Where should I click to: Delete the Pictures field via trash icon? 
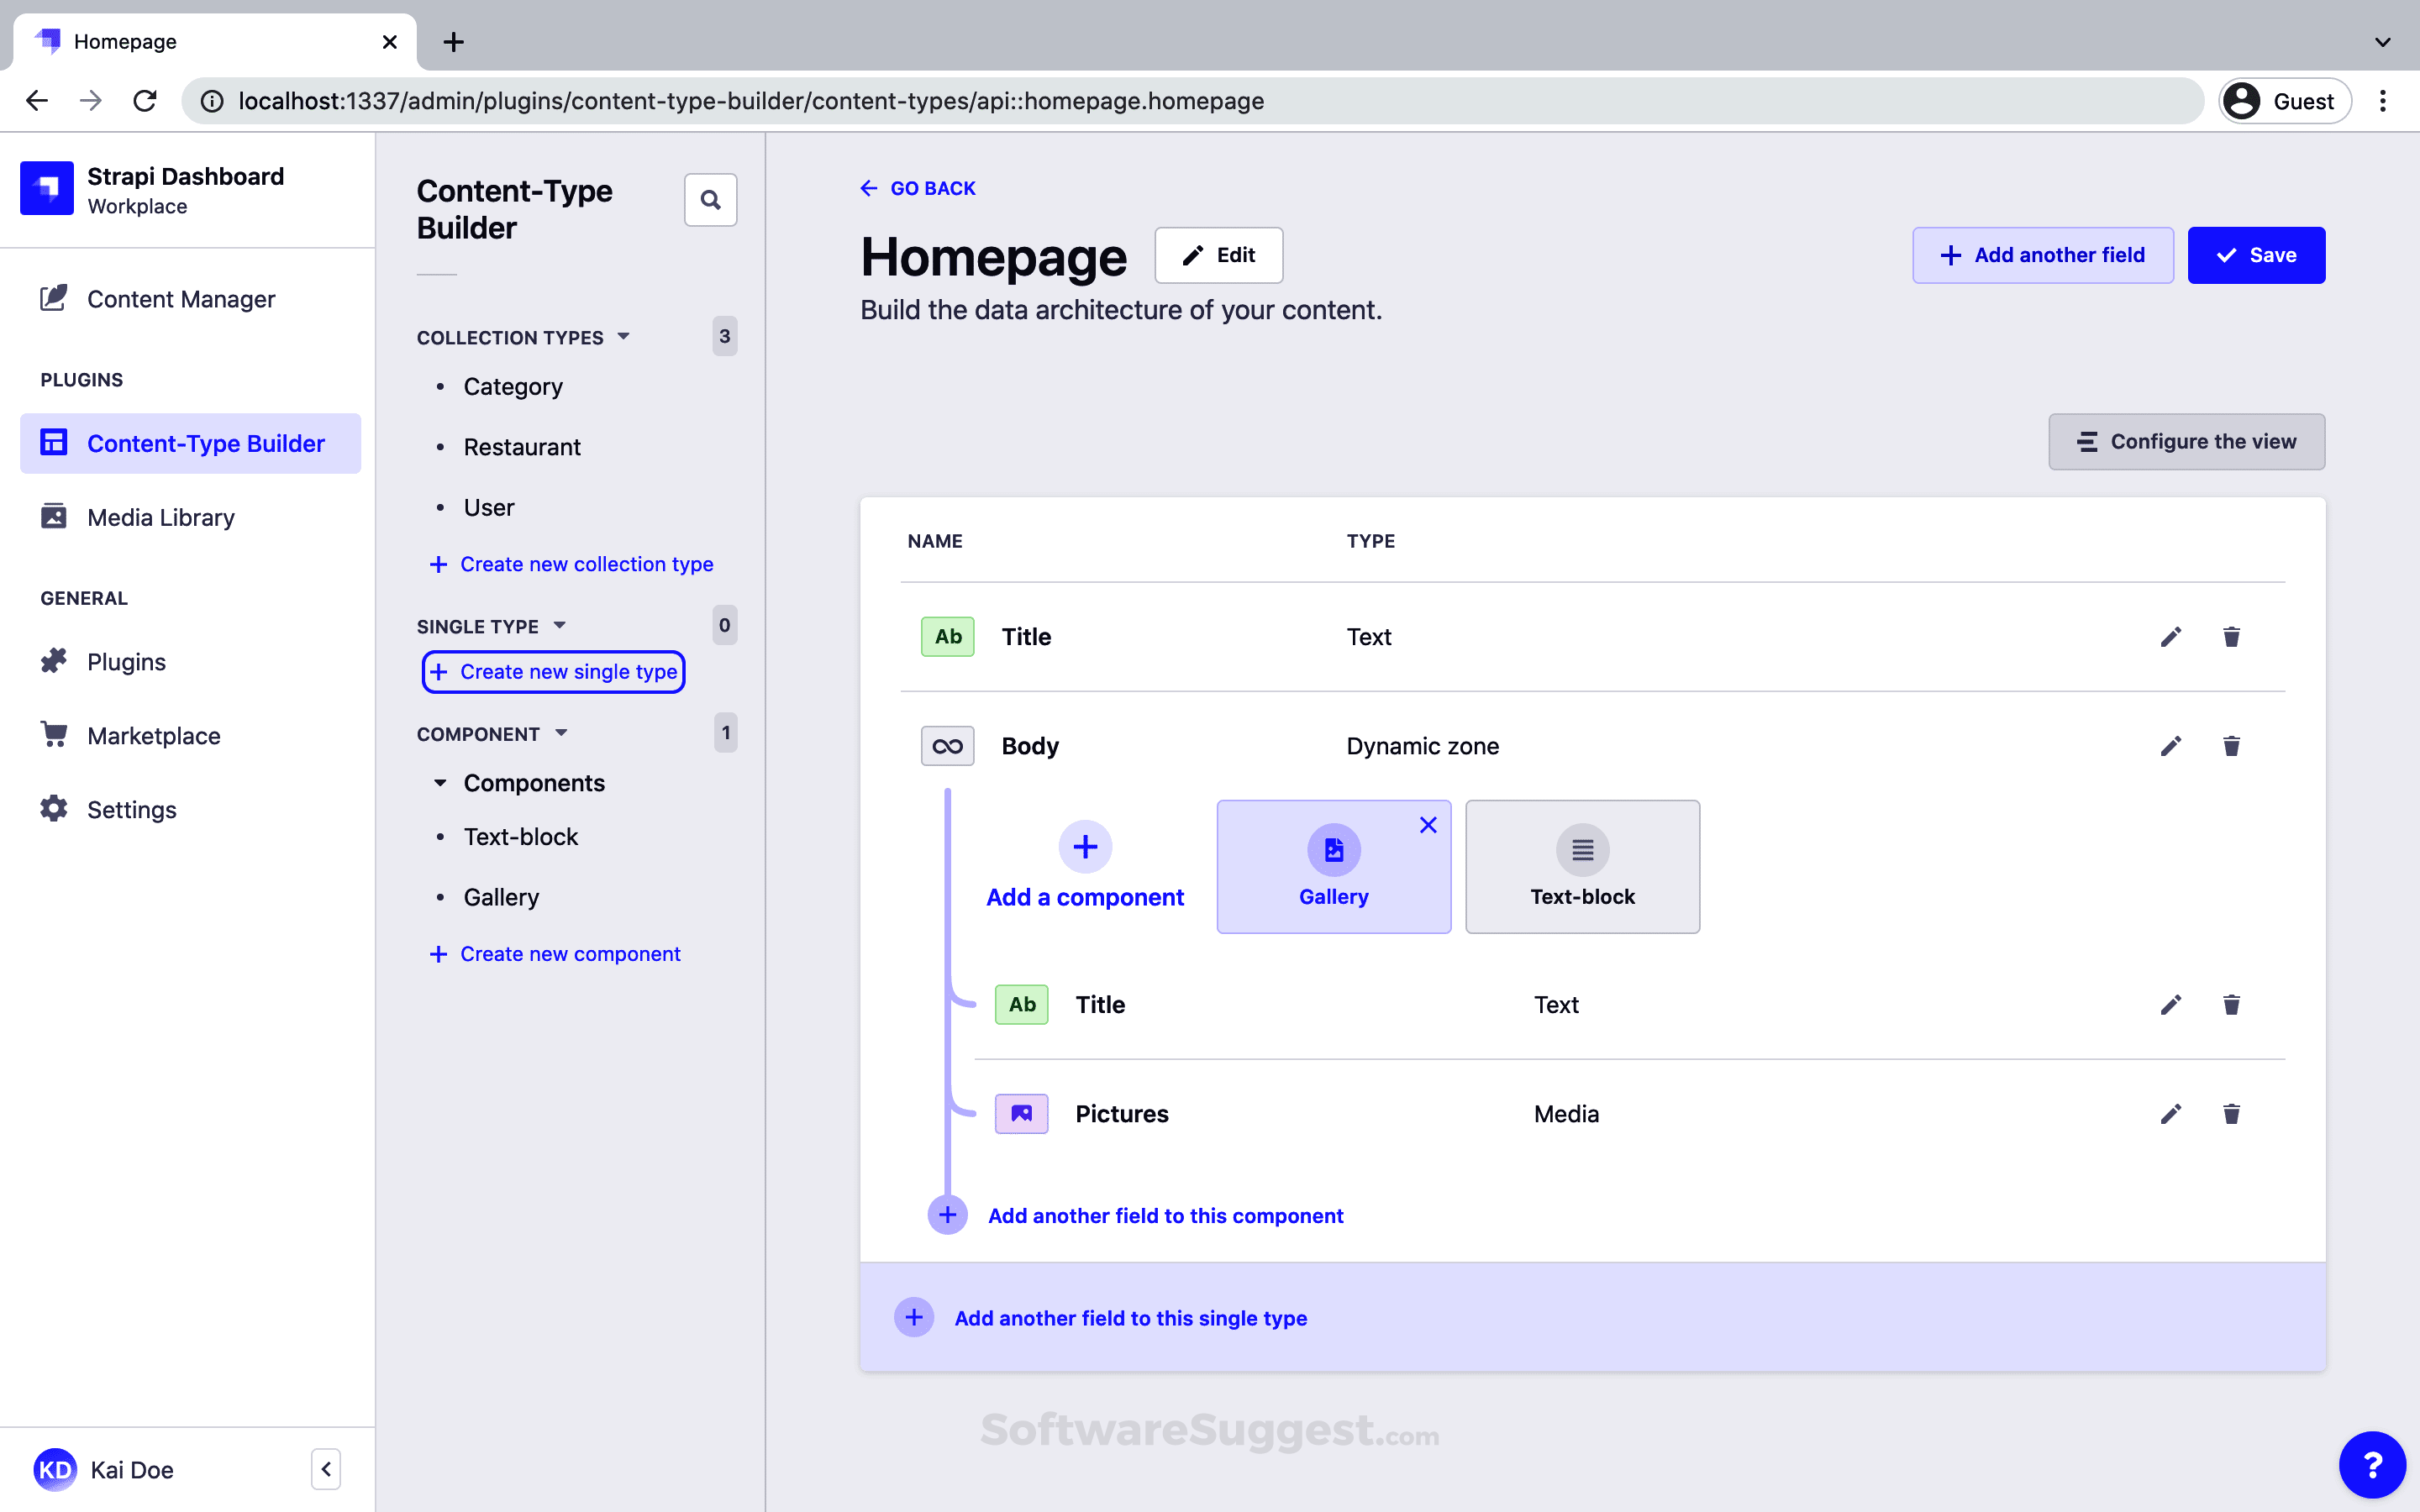tap(2231, 1114)
